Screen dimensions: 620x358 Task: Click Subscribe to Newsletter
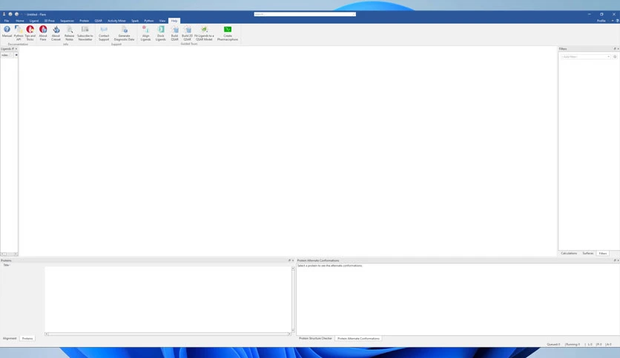pos(85,33)
